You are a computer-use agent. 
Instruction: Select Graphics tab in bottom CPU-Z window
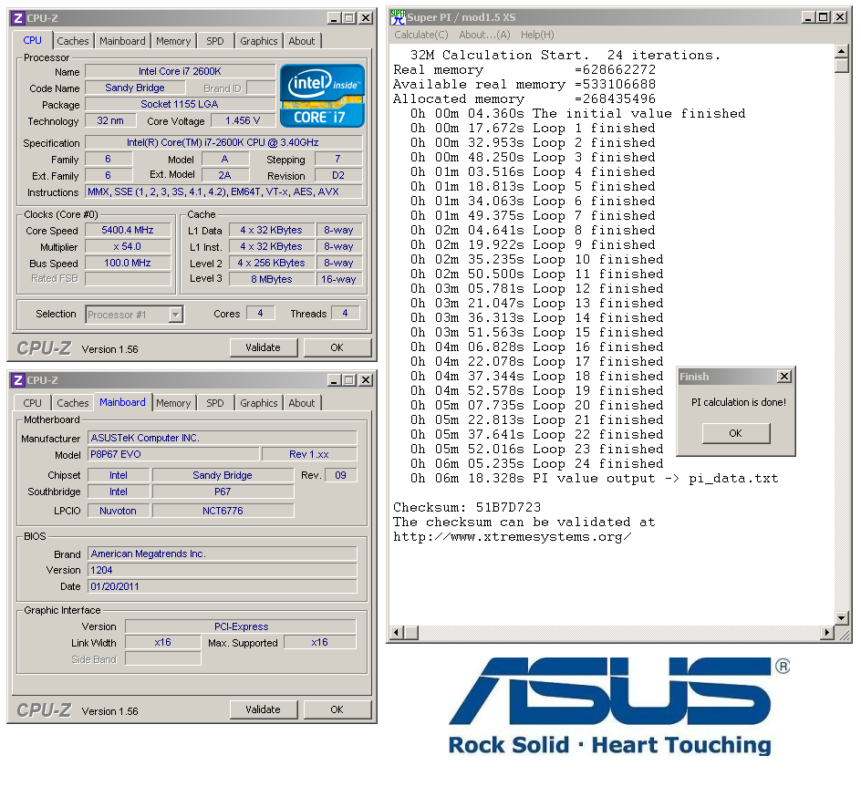pos(259,403)
